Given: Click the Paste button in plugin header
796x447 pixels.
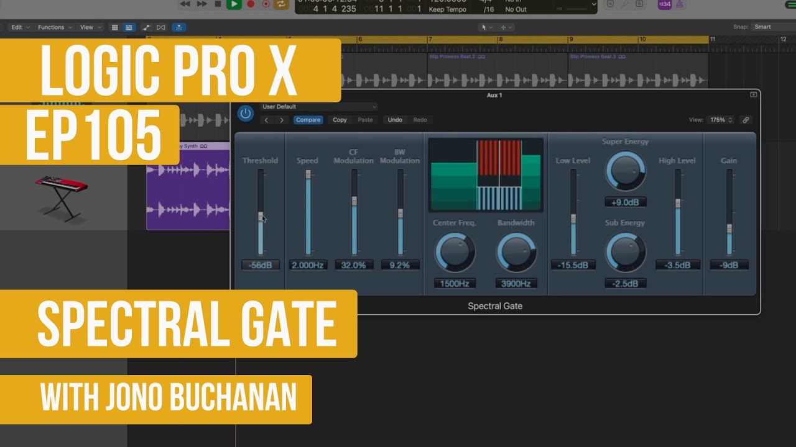Looking at the screenshot, I should tap(365, 120).
